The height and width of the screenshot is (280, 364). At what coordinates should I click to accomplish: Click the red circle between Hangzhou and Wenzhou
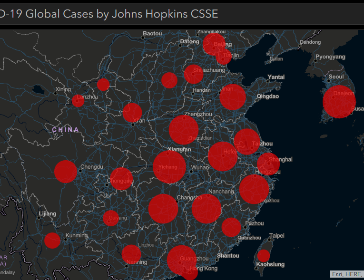pyautogui.click(x=254, y=189)
